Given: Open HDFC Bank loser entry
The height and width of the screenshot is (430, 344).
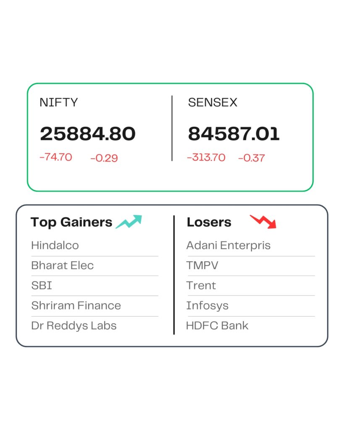Looking at the screenshot, I should pos(218,325).
